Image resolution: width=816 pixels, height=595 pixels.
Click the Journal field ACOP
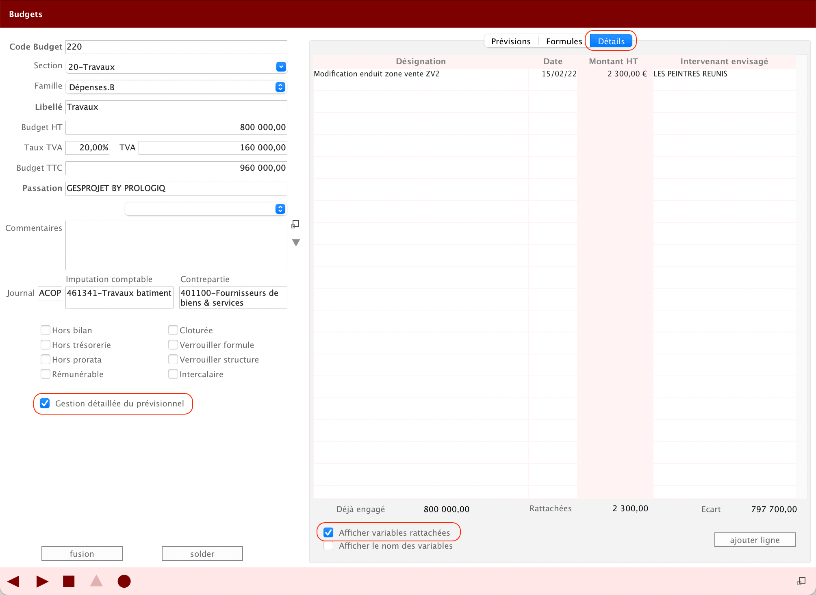(x=50, y=293)
